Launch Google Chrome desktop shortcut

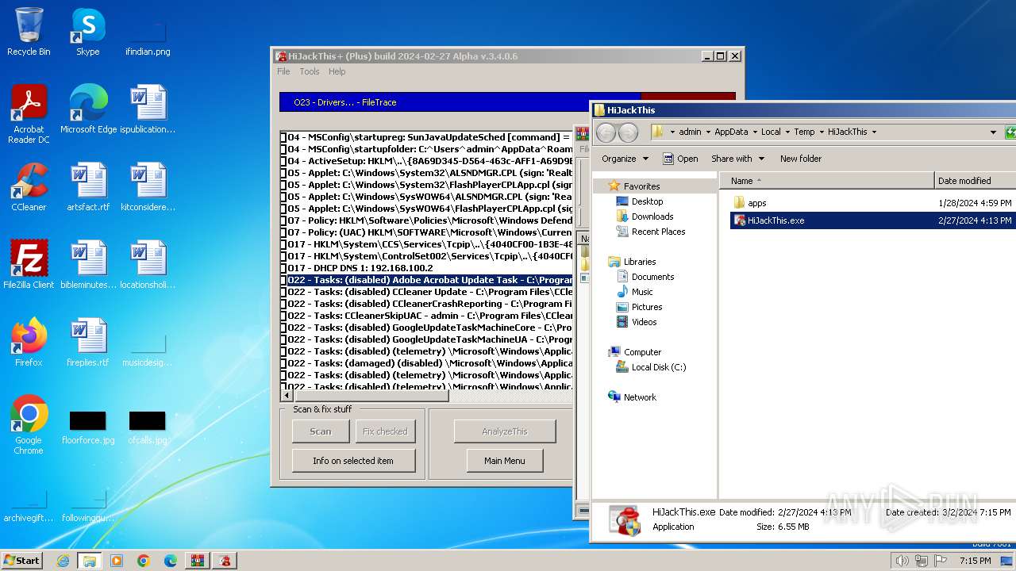(29, 425)
